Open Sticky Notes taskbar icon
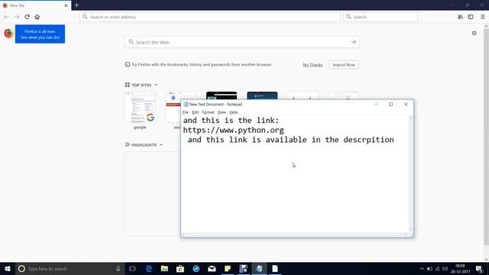Screen dimensions: 489x275 tap(228, 268)
